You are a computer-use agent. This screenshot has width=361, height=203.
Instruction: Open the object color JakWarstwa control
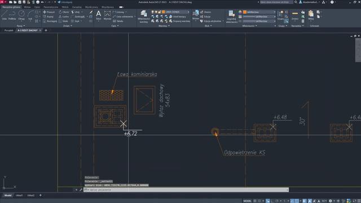point(259,12)
